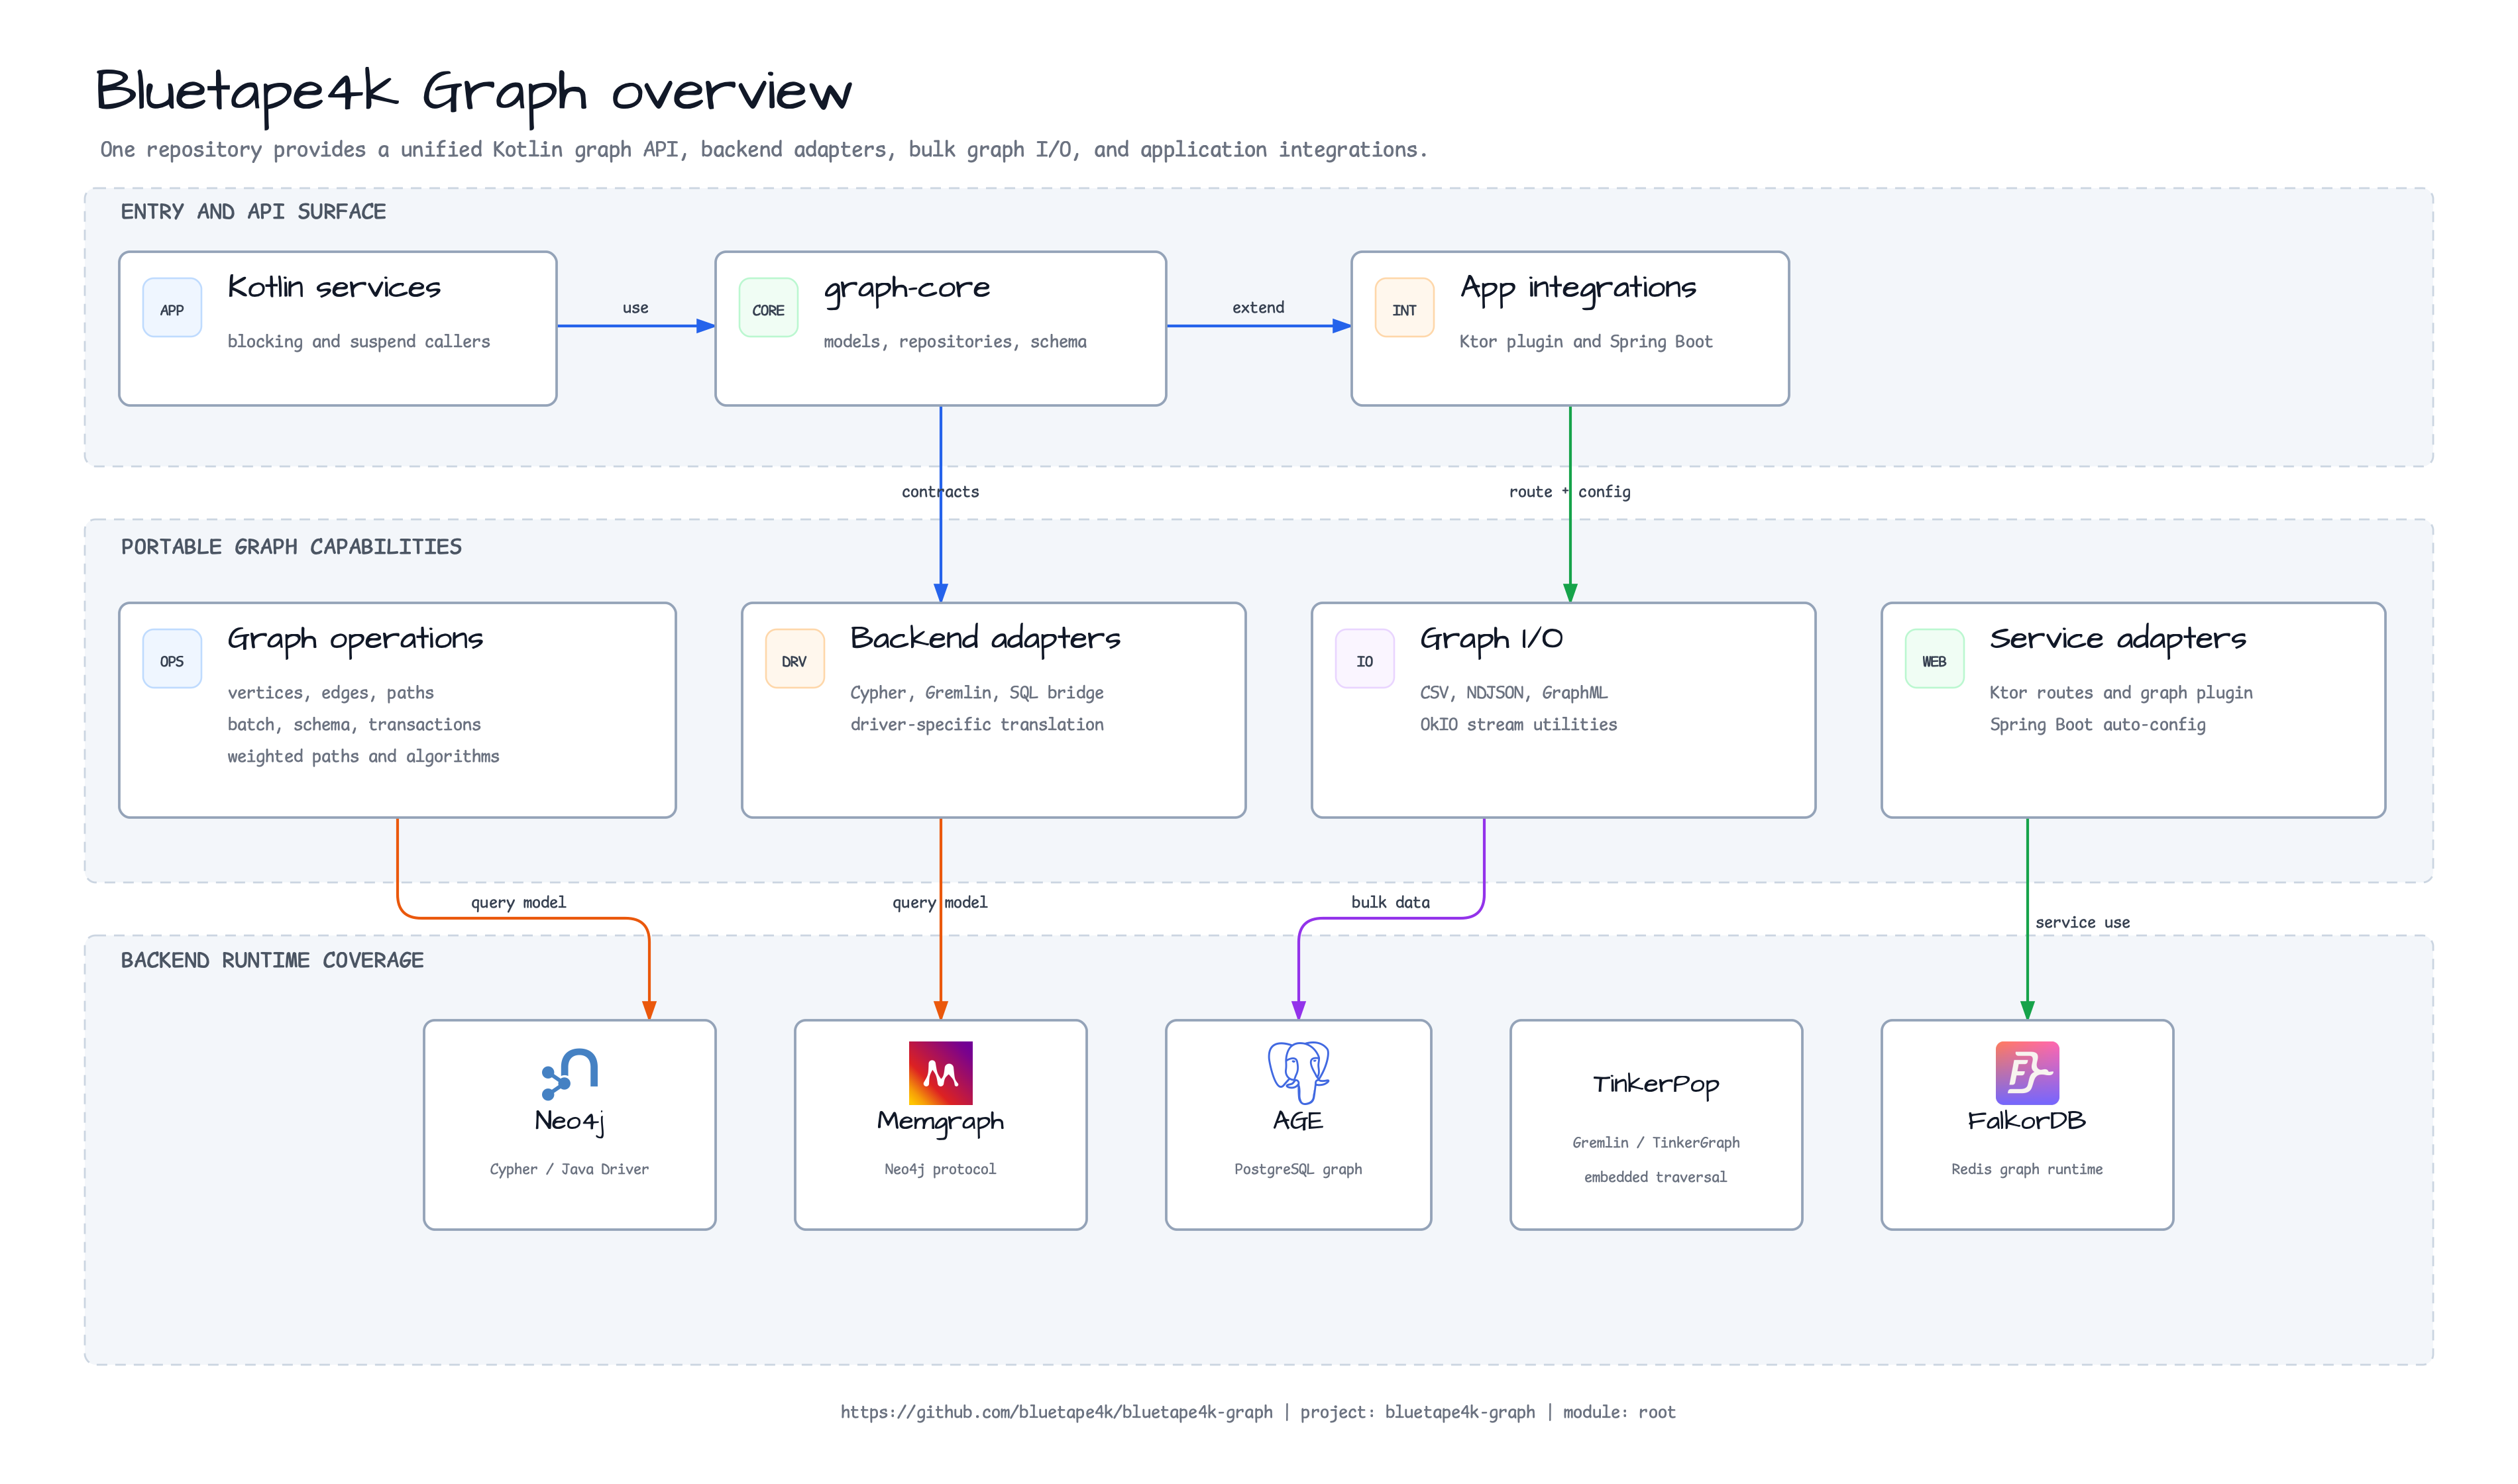Click 'weighted paths and algorithms' line
The image size is (2518, 1484).
(x=363, y=757)
